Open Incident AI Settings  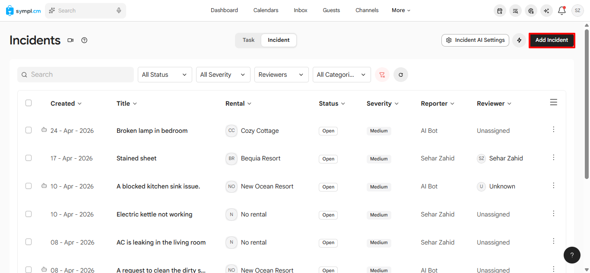click(x=475, y=40)
